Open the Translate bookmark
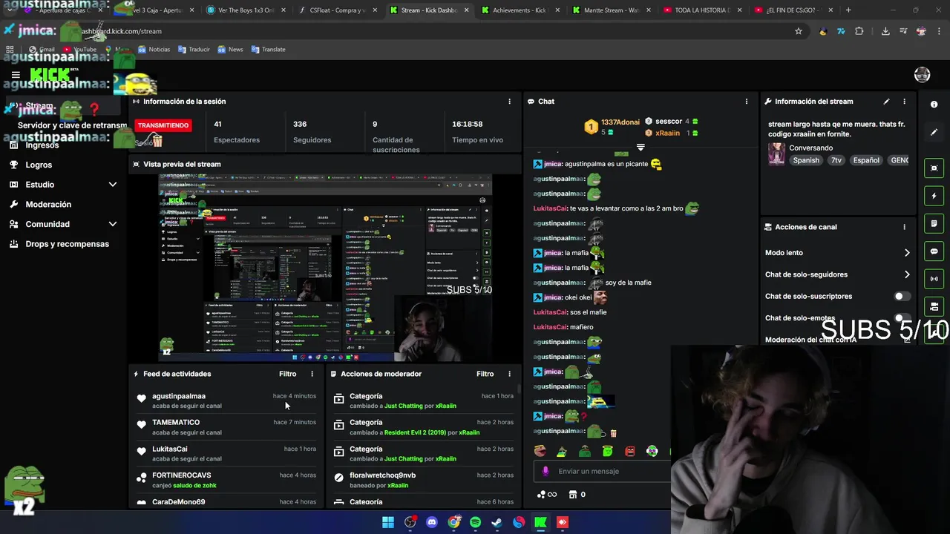 [x=268, y=50]
